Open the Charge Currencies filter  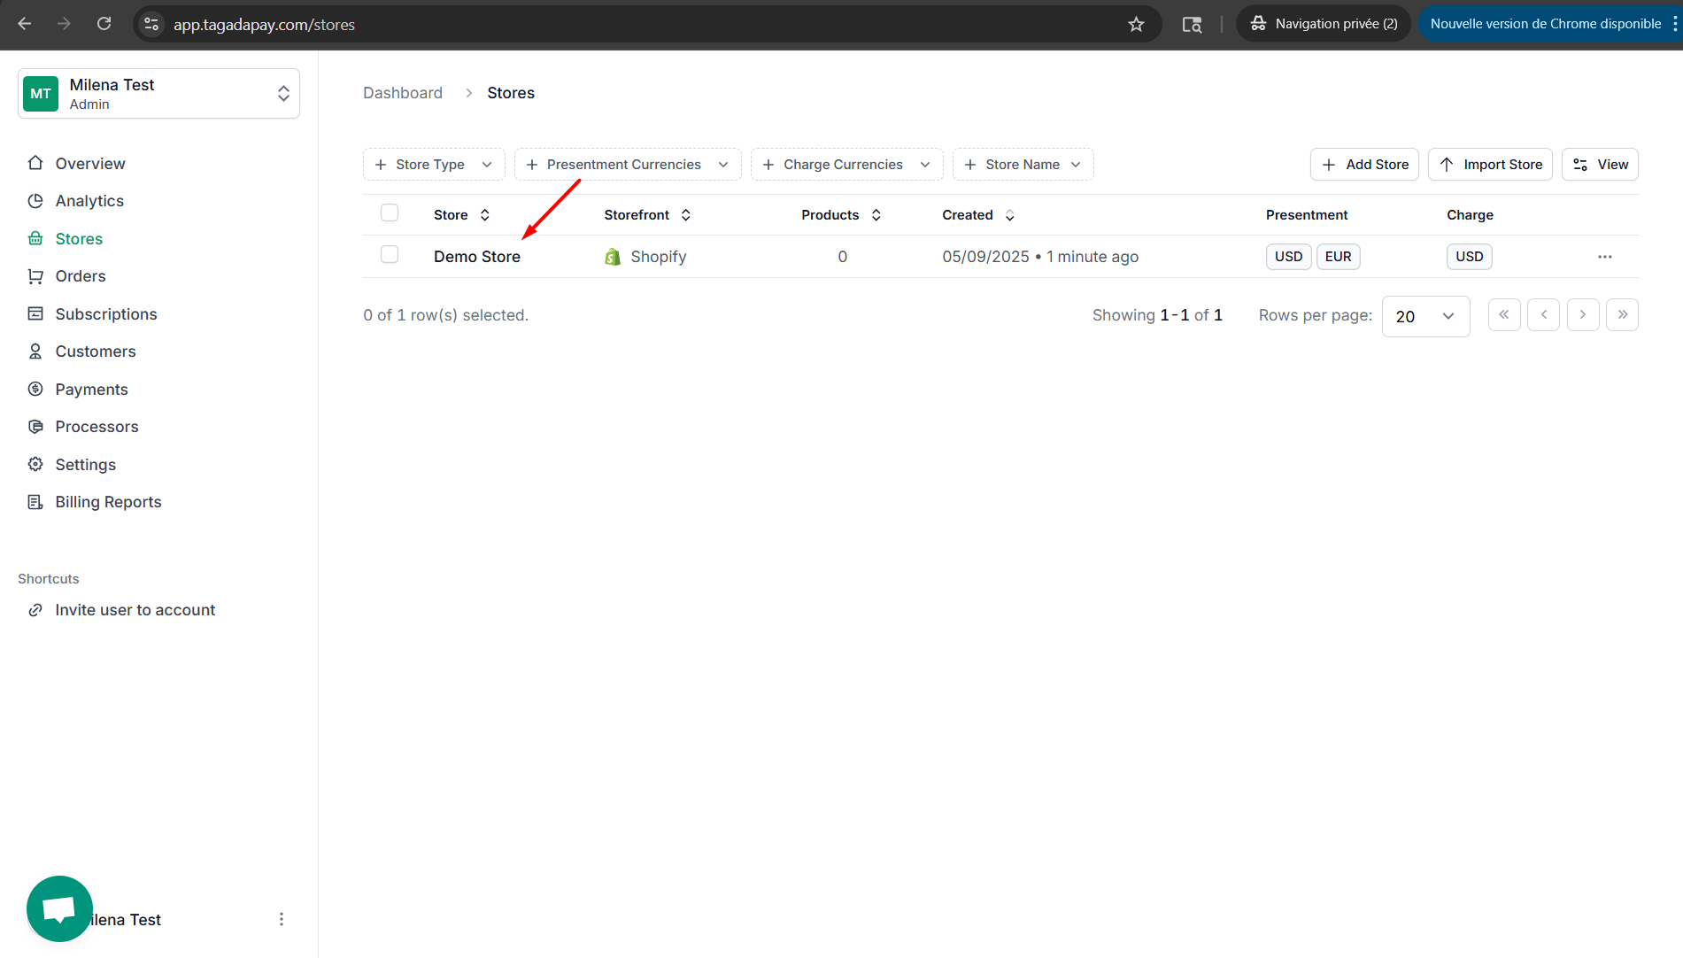tap(846, 165)
